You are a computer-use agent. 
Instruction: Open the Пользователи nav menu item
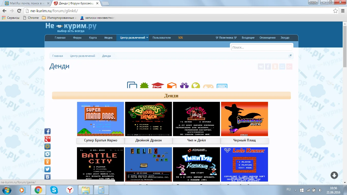162,38
